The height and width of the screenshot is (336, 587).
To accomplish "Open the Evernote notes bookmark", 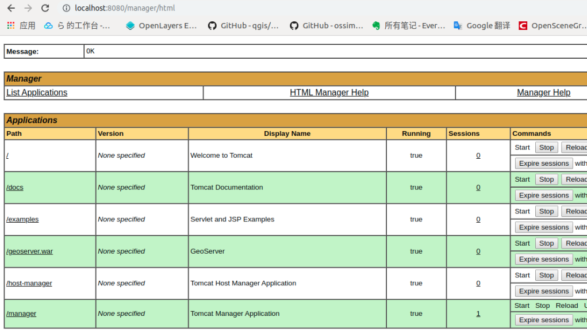I will coord(408,25).
